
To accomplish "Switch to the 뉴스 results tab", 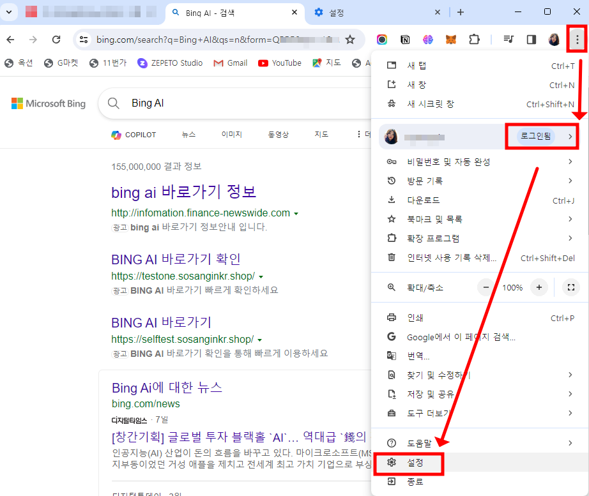I will (188, 135).
